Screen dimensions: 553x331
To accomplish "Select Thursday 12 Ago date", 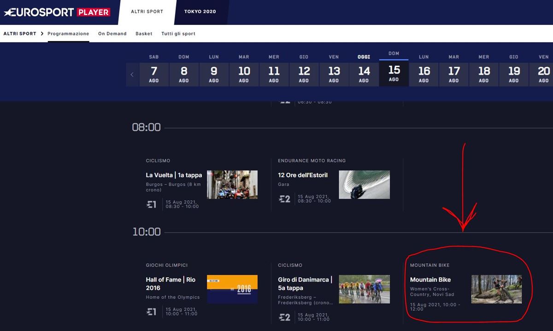I will (304, 75).
